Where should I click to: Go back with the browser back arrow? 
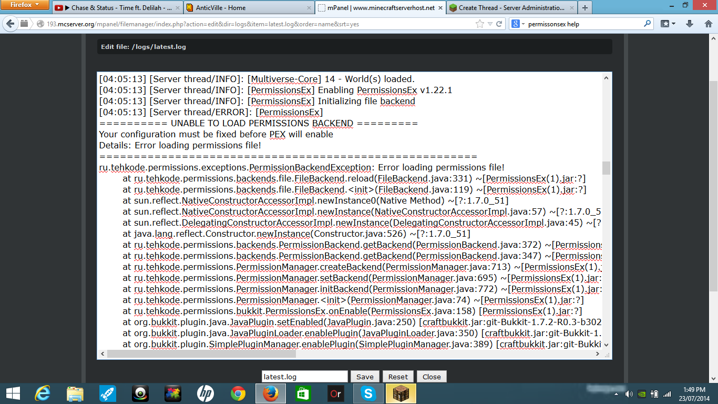click(x=11, y=24)
